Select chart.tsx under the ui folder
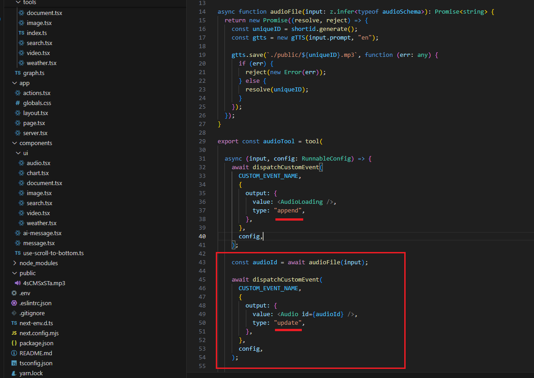Image resolution: width=534 pixels, height=378 pixels. [37, 173]
